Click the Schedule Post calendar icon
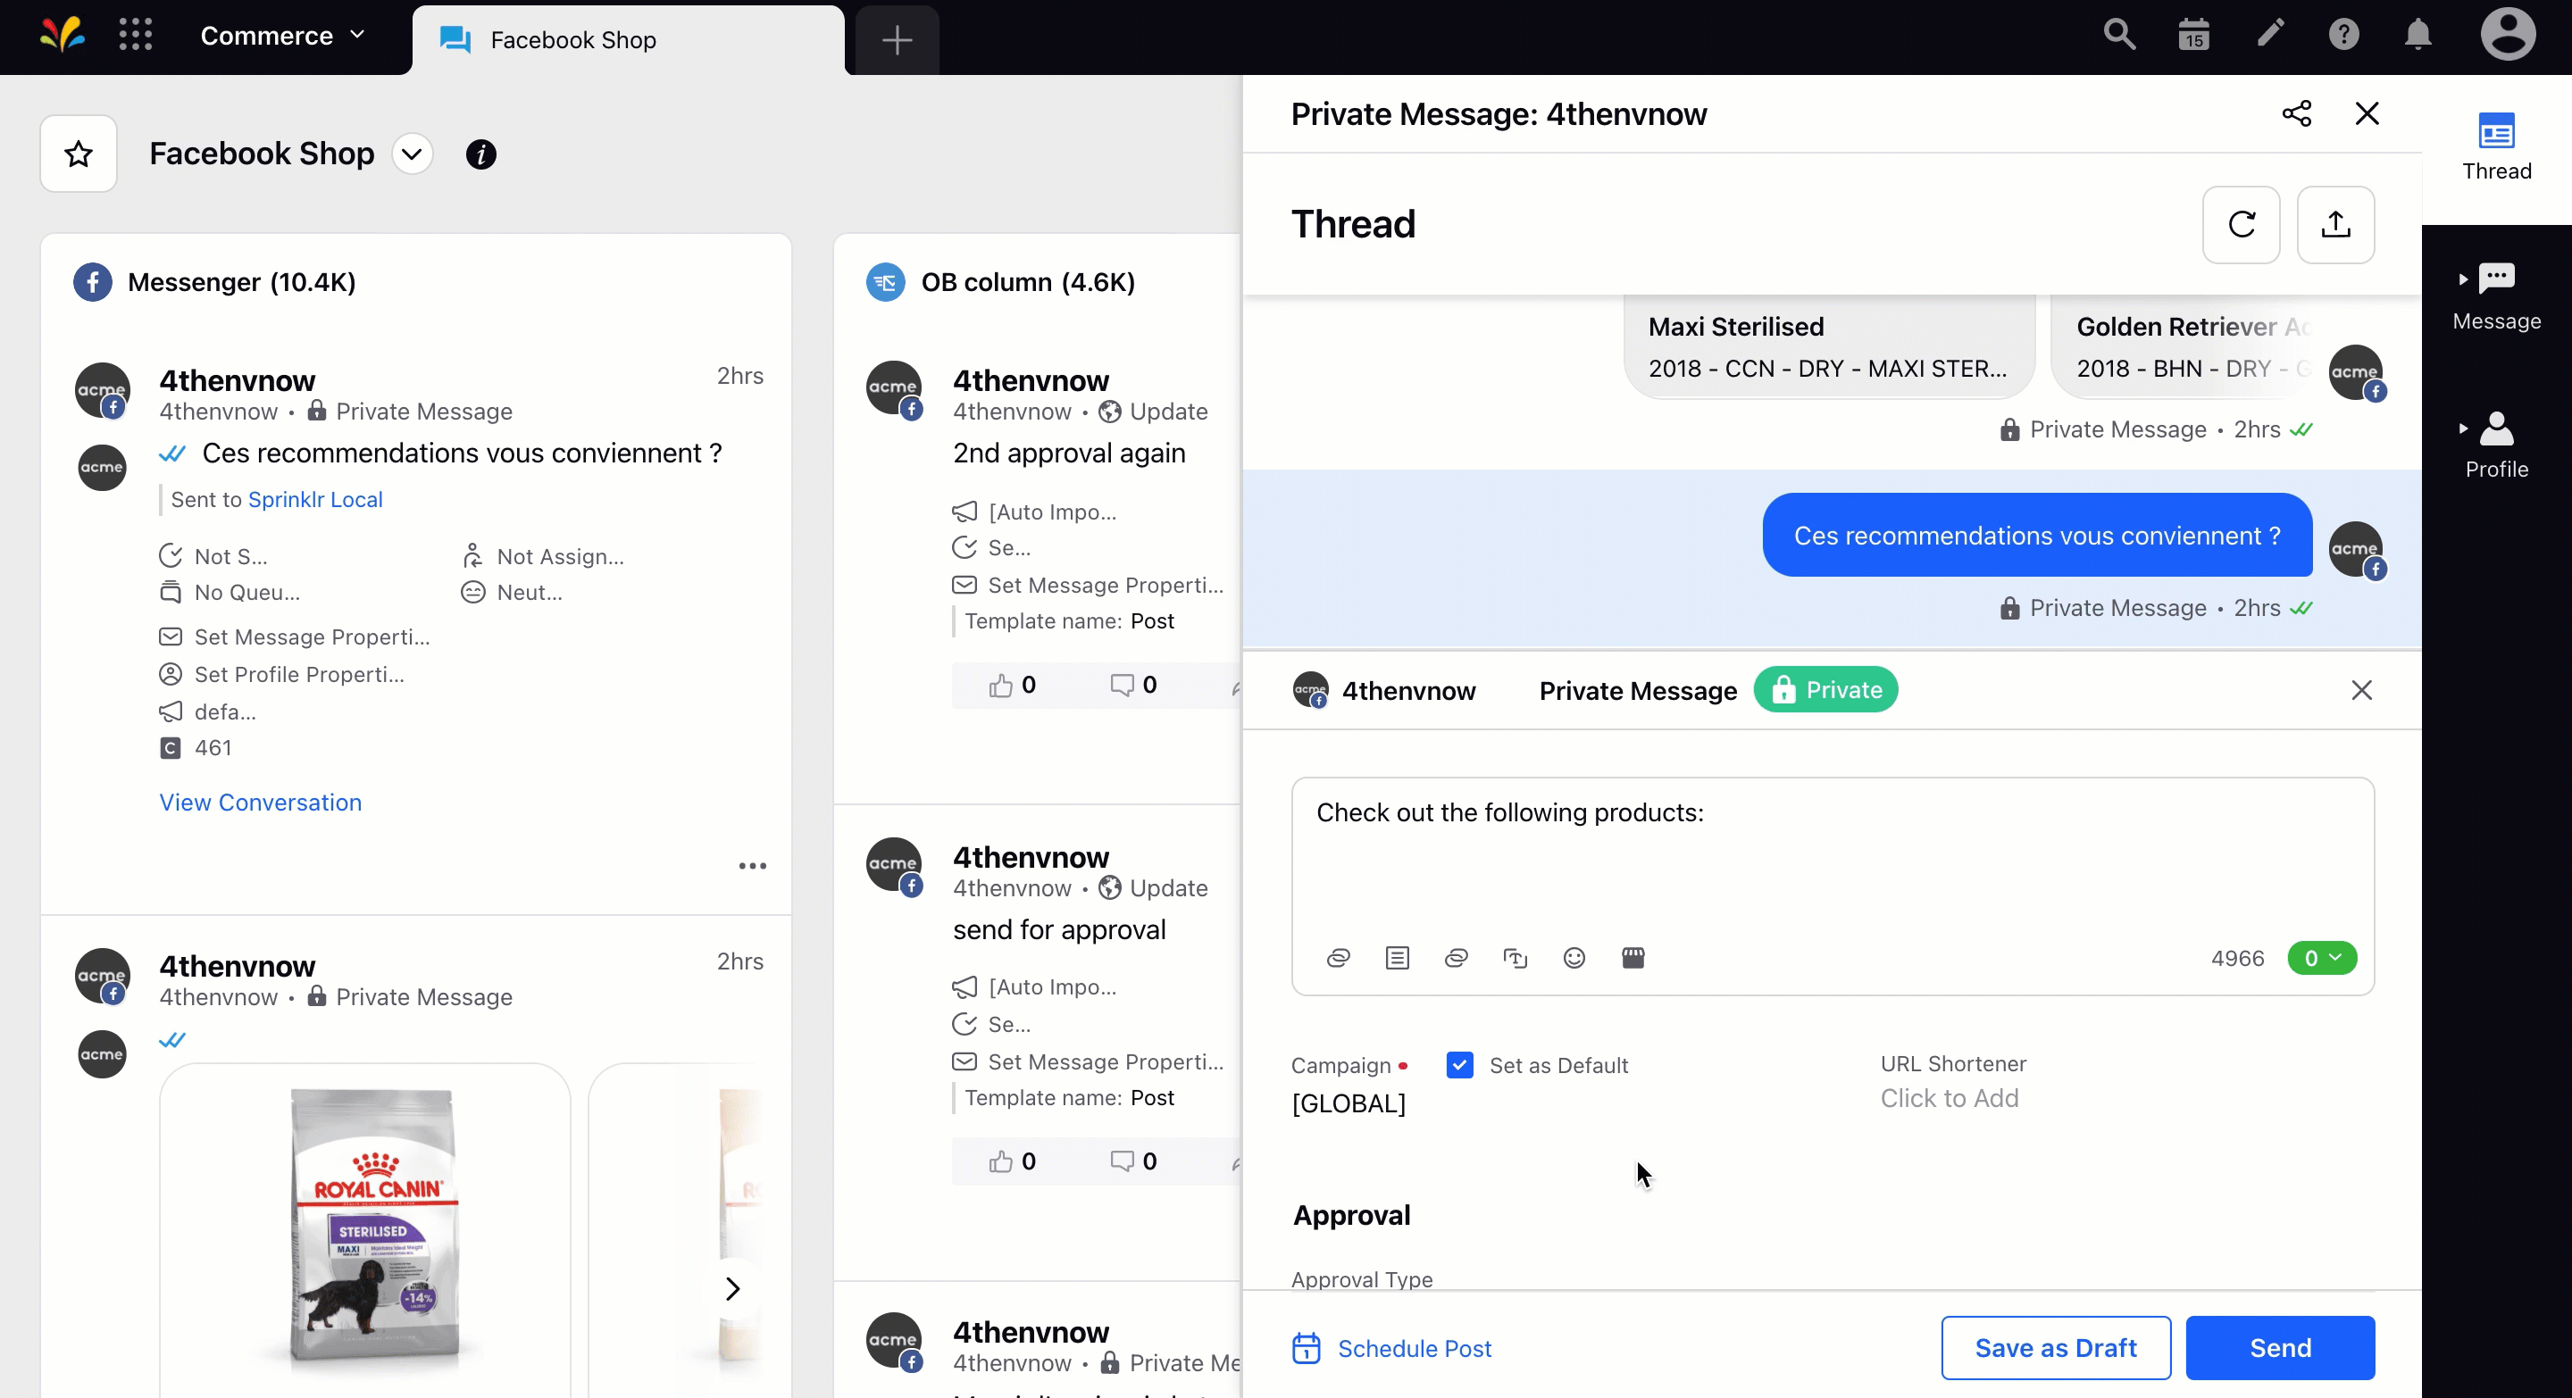 (x=1306, y=1348)
